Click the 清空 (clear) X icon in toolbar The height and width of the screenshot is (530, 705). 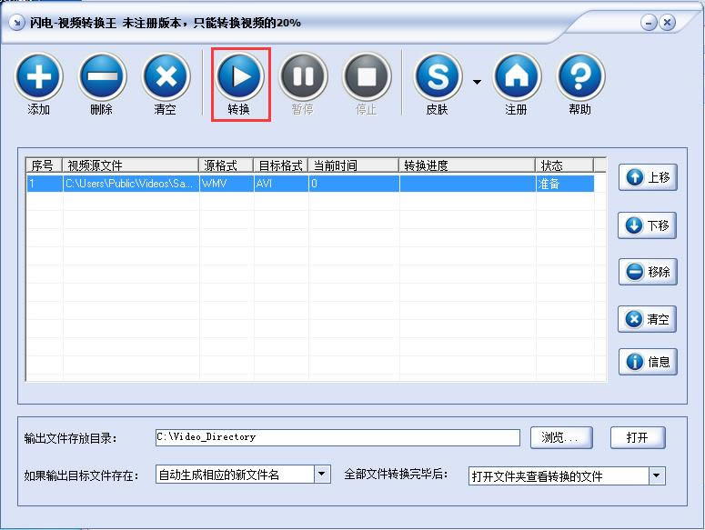point(166,76)
